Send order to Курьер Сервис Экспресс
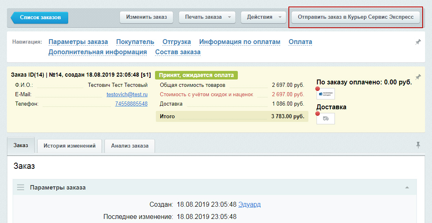 [355, 17]
